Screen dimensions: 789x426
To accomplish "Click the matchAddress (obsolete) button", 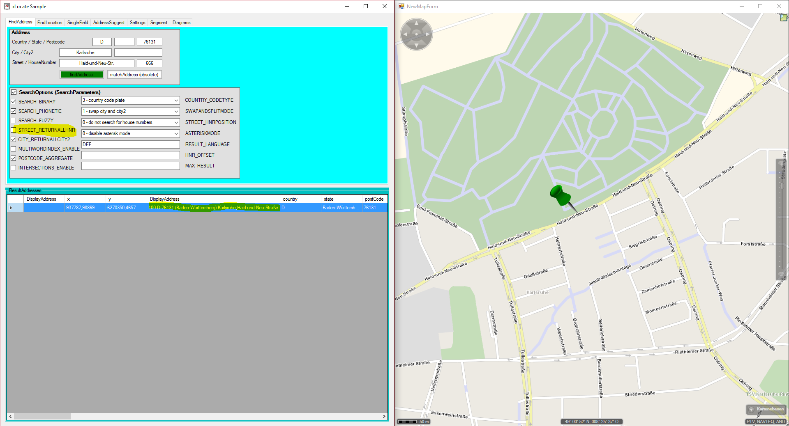I will tap(134, 75).
